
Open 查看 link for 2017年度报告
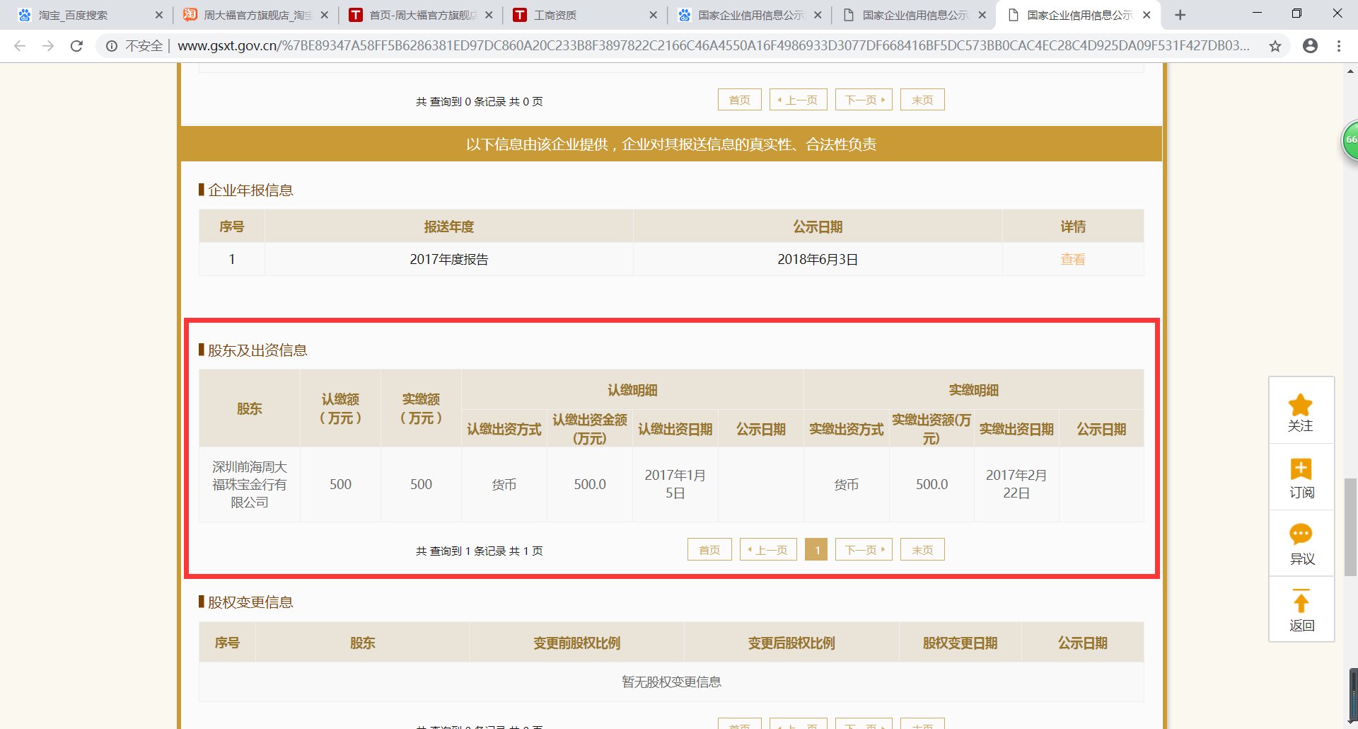pos(1072,259)
